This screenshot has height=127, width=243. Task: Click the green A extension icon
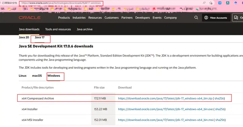pyautogui.click(x=228, y=3)
